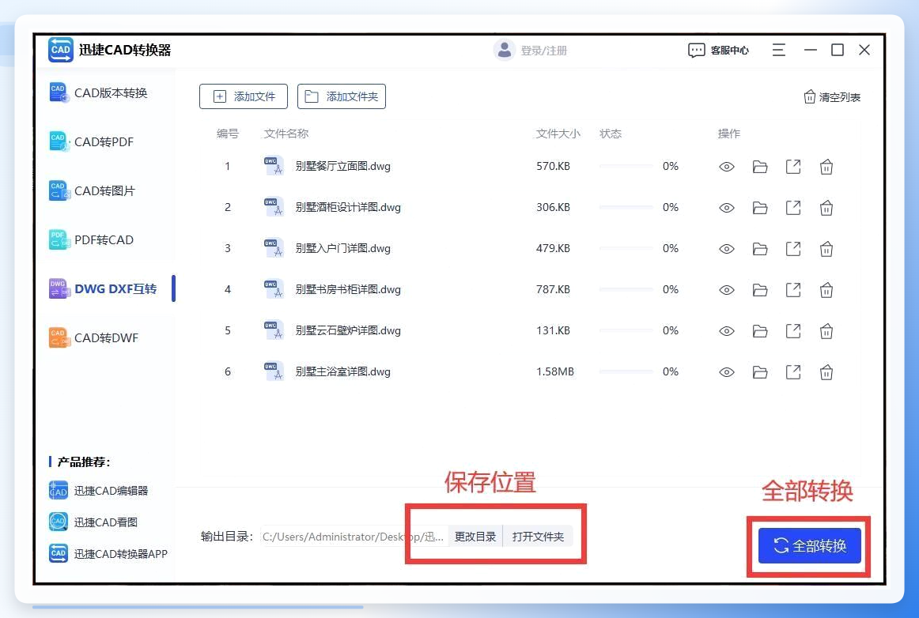Click progress bar of 别墅餐厅立面图.dwg
This screenshot has width=919, height=618.
626,167
